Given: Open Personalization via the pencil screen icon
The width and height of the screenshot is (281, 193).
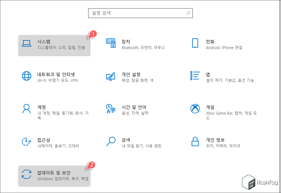Looking at the screenshot, I should click(111, 76).
